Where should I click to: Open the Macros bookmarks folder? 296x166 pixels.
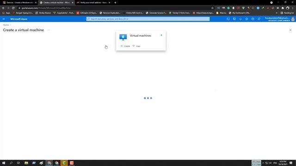[221, 13]
